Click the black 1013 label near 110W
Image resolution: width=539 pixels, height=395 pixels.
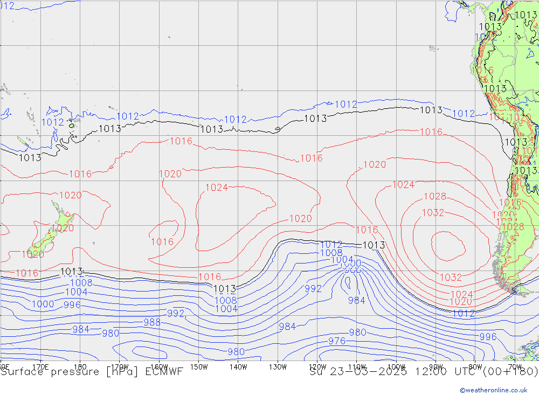click(374, 245)
